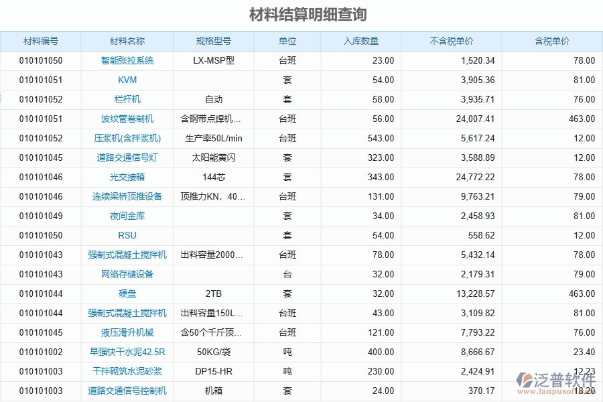Open 压浆机(含拌浆机) material entry
The image size is (603, 402).
click(127, 138)
